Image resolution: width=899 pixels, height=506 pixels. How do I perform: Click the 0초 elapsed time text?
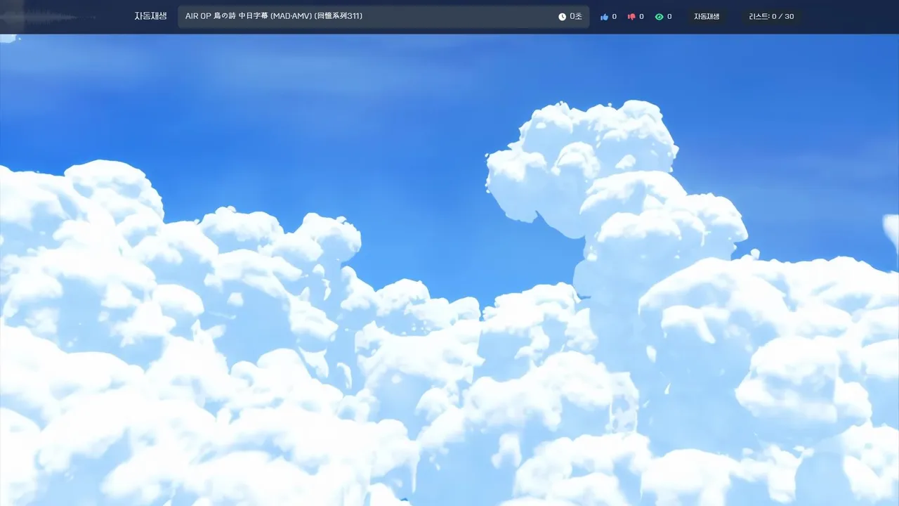pos(575,17)
